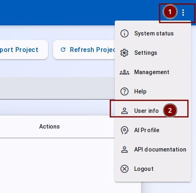
Task: Choose Management in the dropdown menu
Action: point(153,72)
